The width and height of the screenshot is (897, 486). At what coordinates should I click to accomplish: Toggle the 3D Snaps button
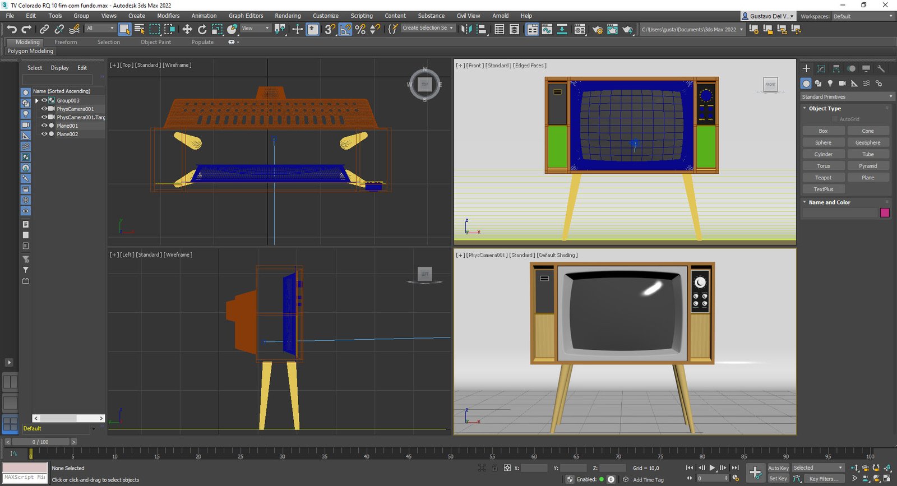point(330,29)
